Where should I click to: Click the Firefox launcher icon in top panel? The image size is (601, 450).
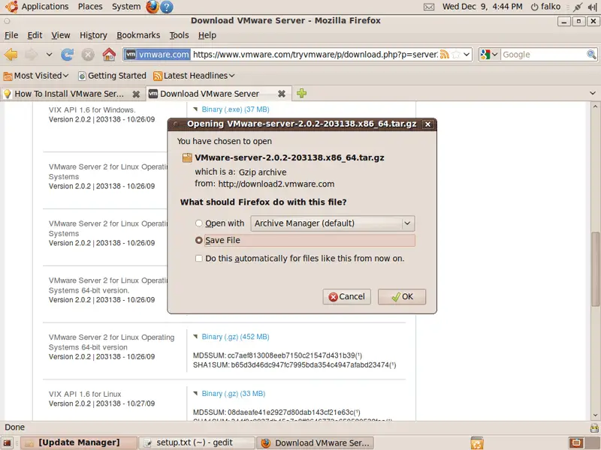pyautogui.click(x=153, y=7)
